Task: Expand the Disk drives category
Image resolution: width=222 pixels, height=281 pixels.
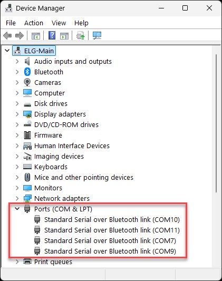Action: 17,103
